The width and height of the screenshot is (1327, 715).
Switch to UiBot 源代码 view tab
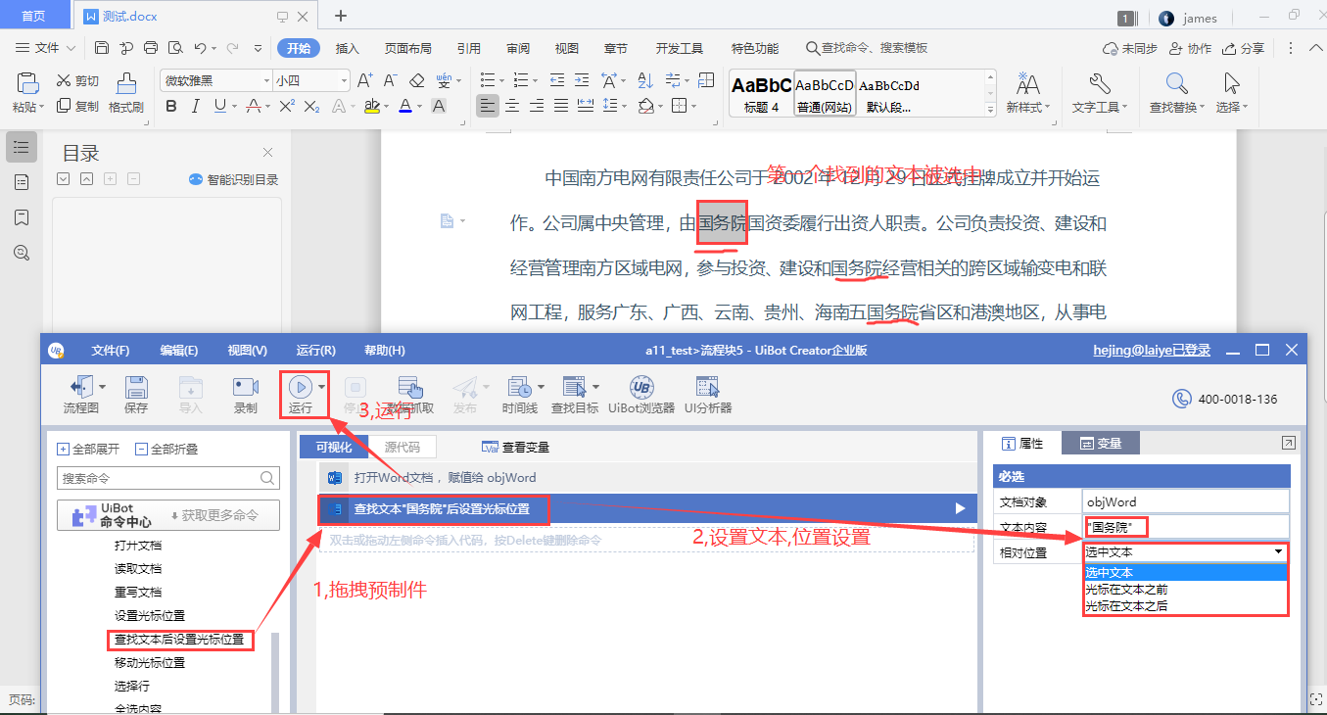(403, 447)
